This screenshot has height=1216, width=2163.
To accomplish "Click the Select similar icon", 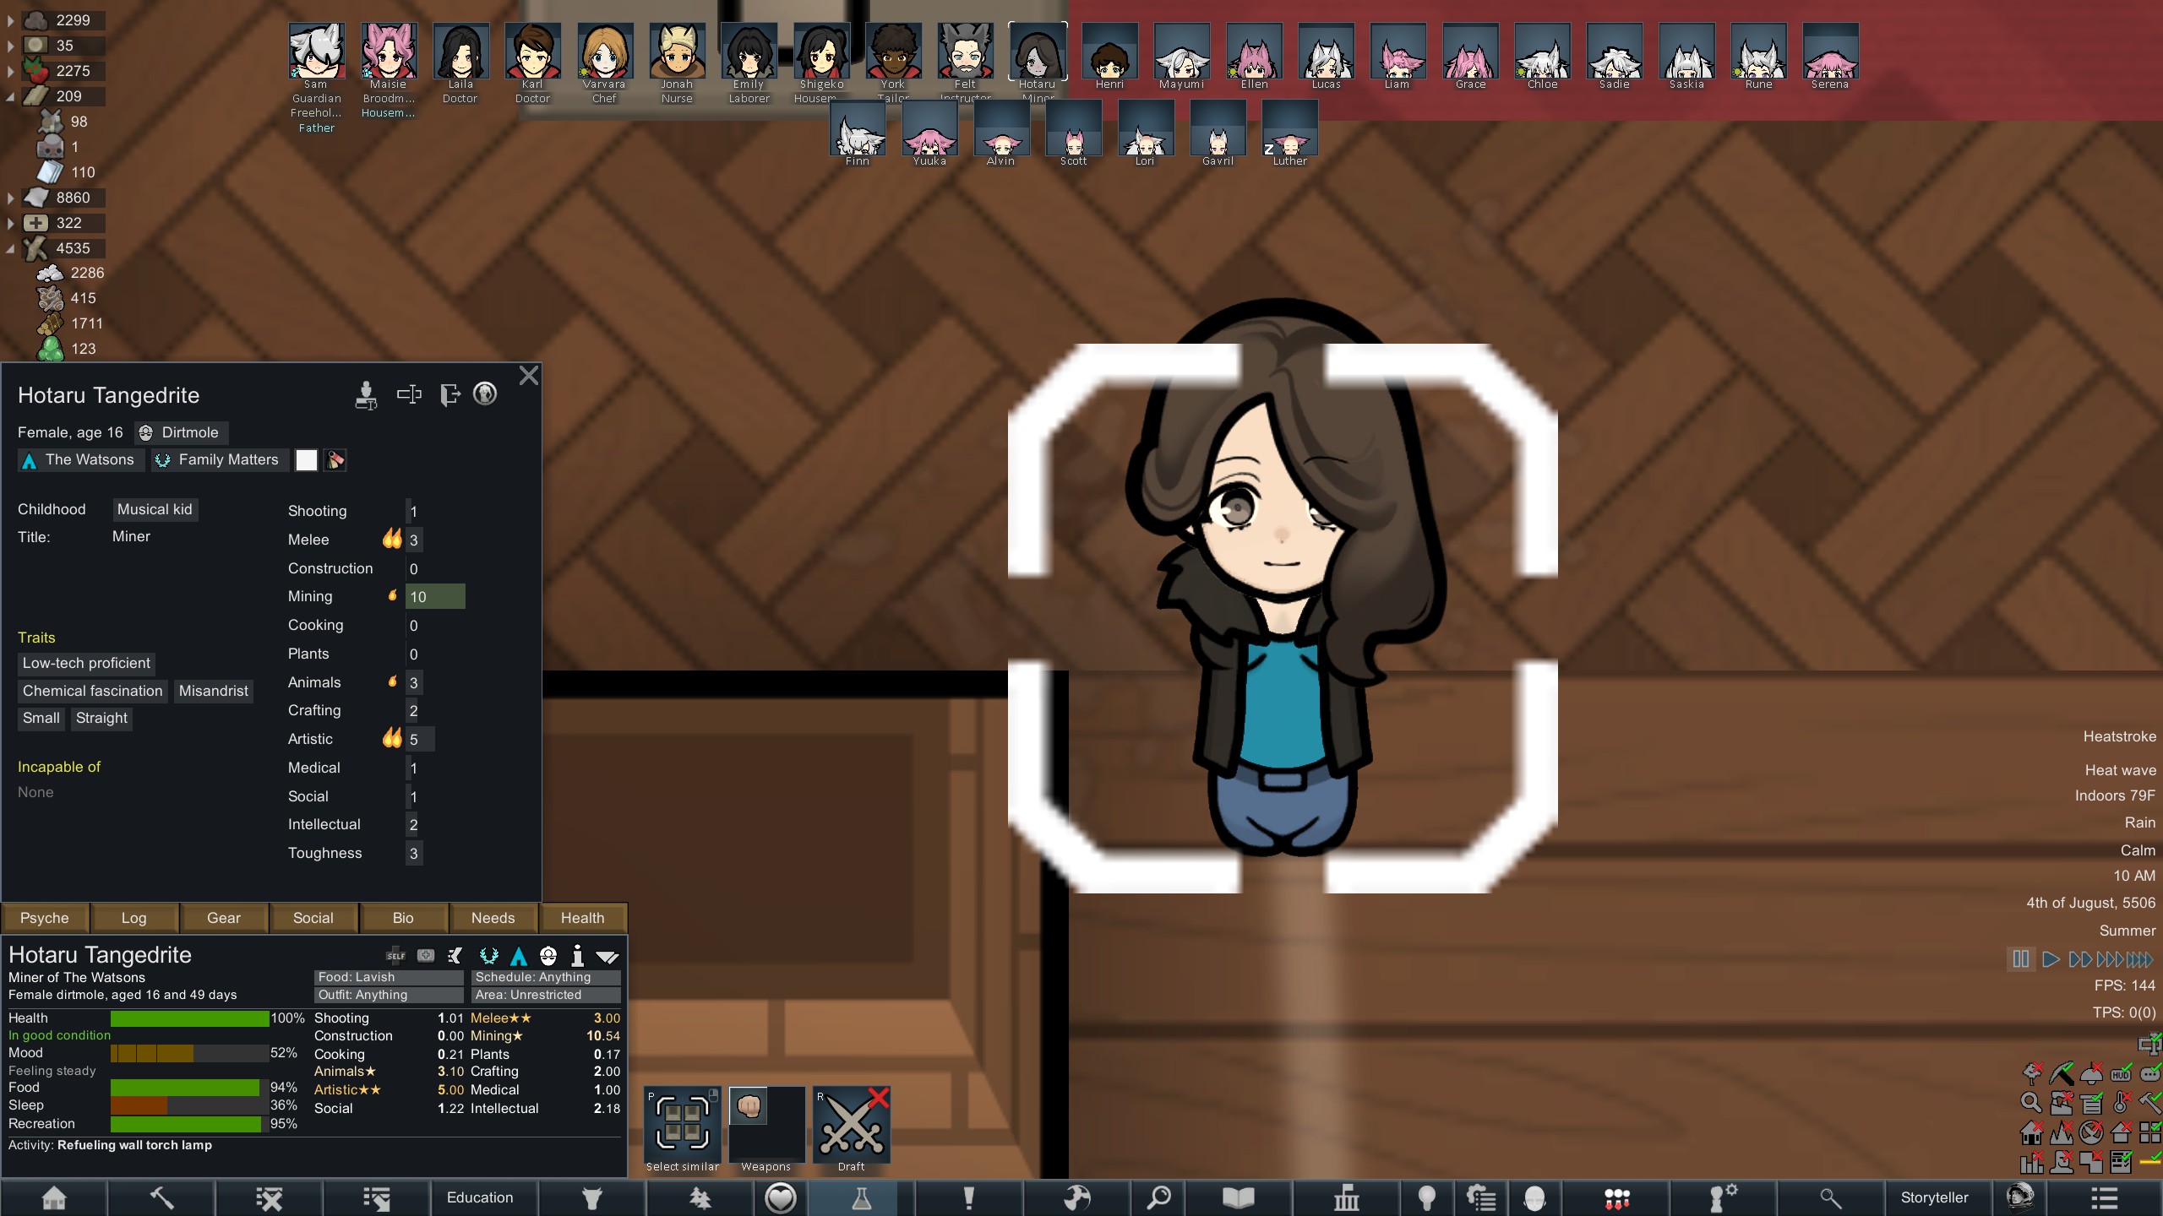I will coord(682,1125).
